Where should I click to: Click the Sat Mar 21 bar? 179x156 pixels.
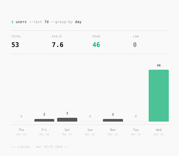(67, 120)
